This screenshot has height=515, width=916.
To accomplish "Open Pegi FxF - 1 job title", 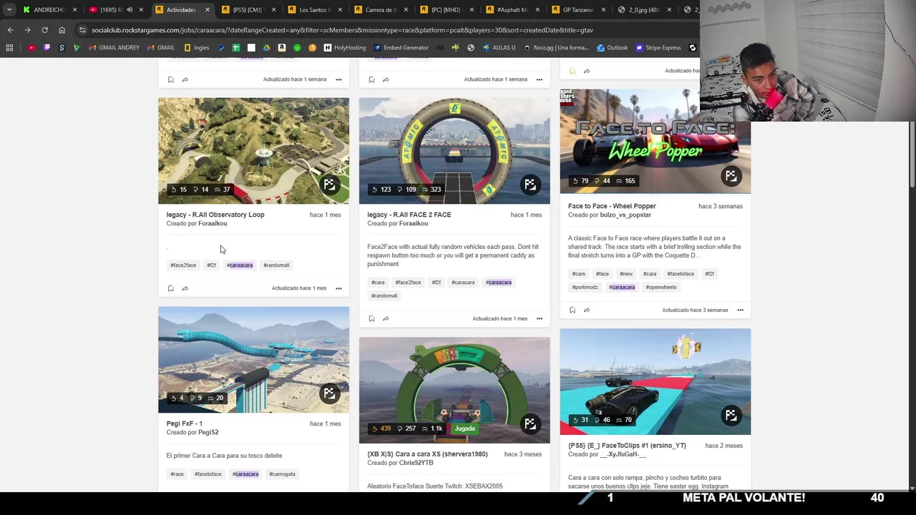I will [185, 423].
